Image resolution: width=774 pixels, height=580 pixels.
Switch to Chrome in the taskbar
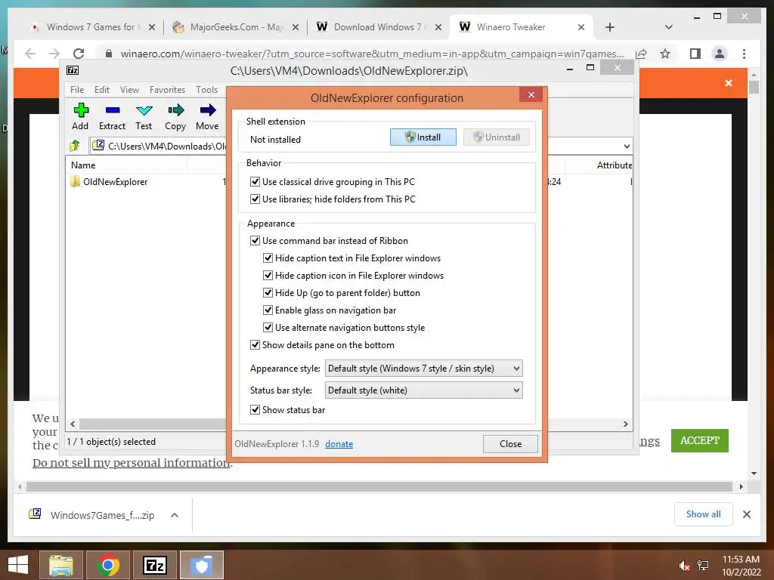(107, 565)
